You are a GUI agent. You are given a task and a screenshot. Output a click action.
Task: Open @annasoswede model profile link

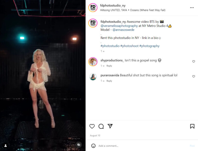pyautogui.click(x=123, y=30)
